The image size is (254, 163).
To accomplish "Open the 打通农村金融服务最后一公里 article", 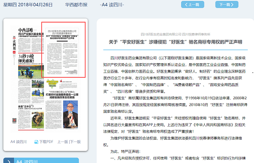I will [x=62, y=96].
